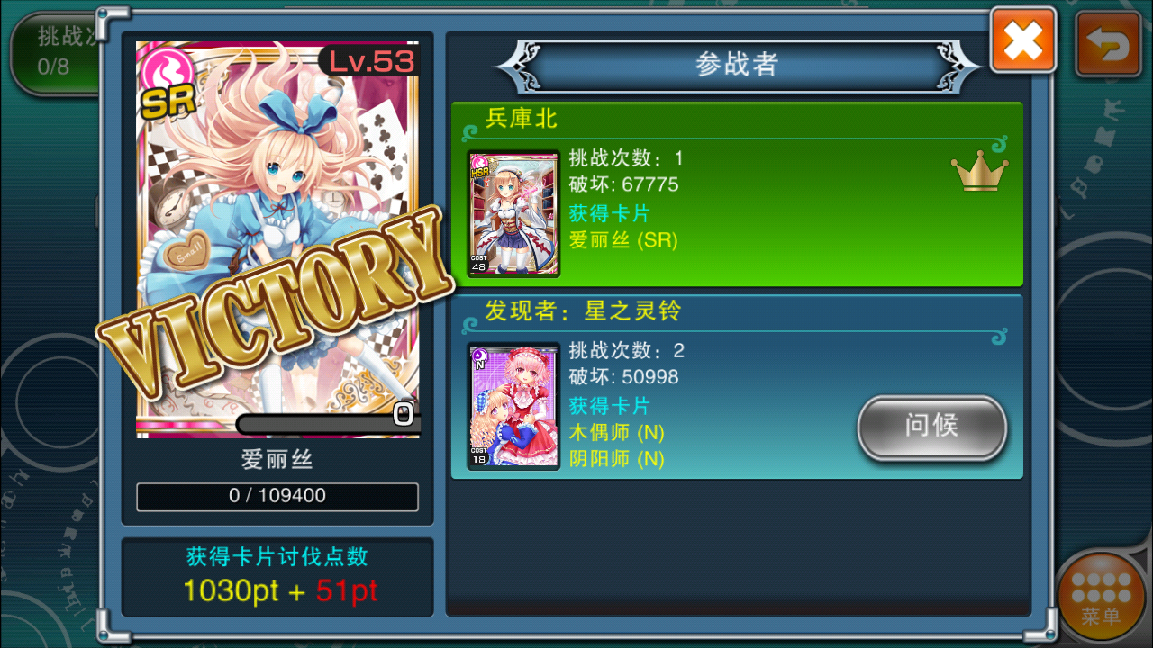The width and height of the screenshot is (1153, 648).
Task: Open the 挑战次数 0/8 counter
Action: (x=56, y=52)
